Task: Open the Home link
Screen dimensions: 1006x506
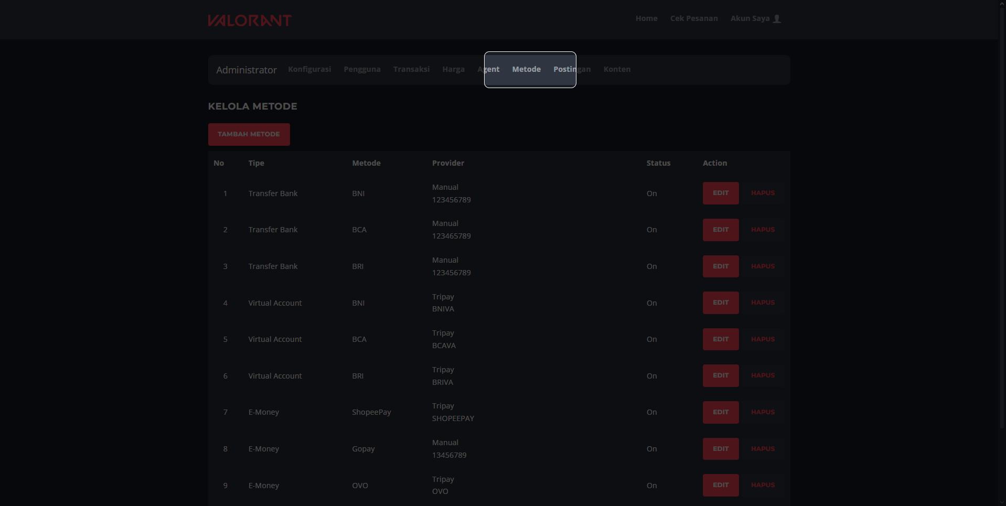Action: click(x=646, y=18)
